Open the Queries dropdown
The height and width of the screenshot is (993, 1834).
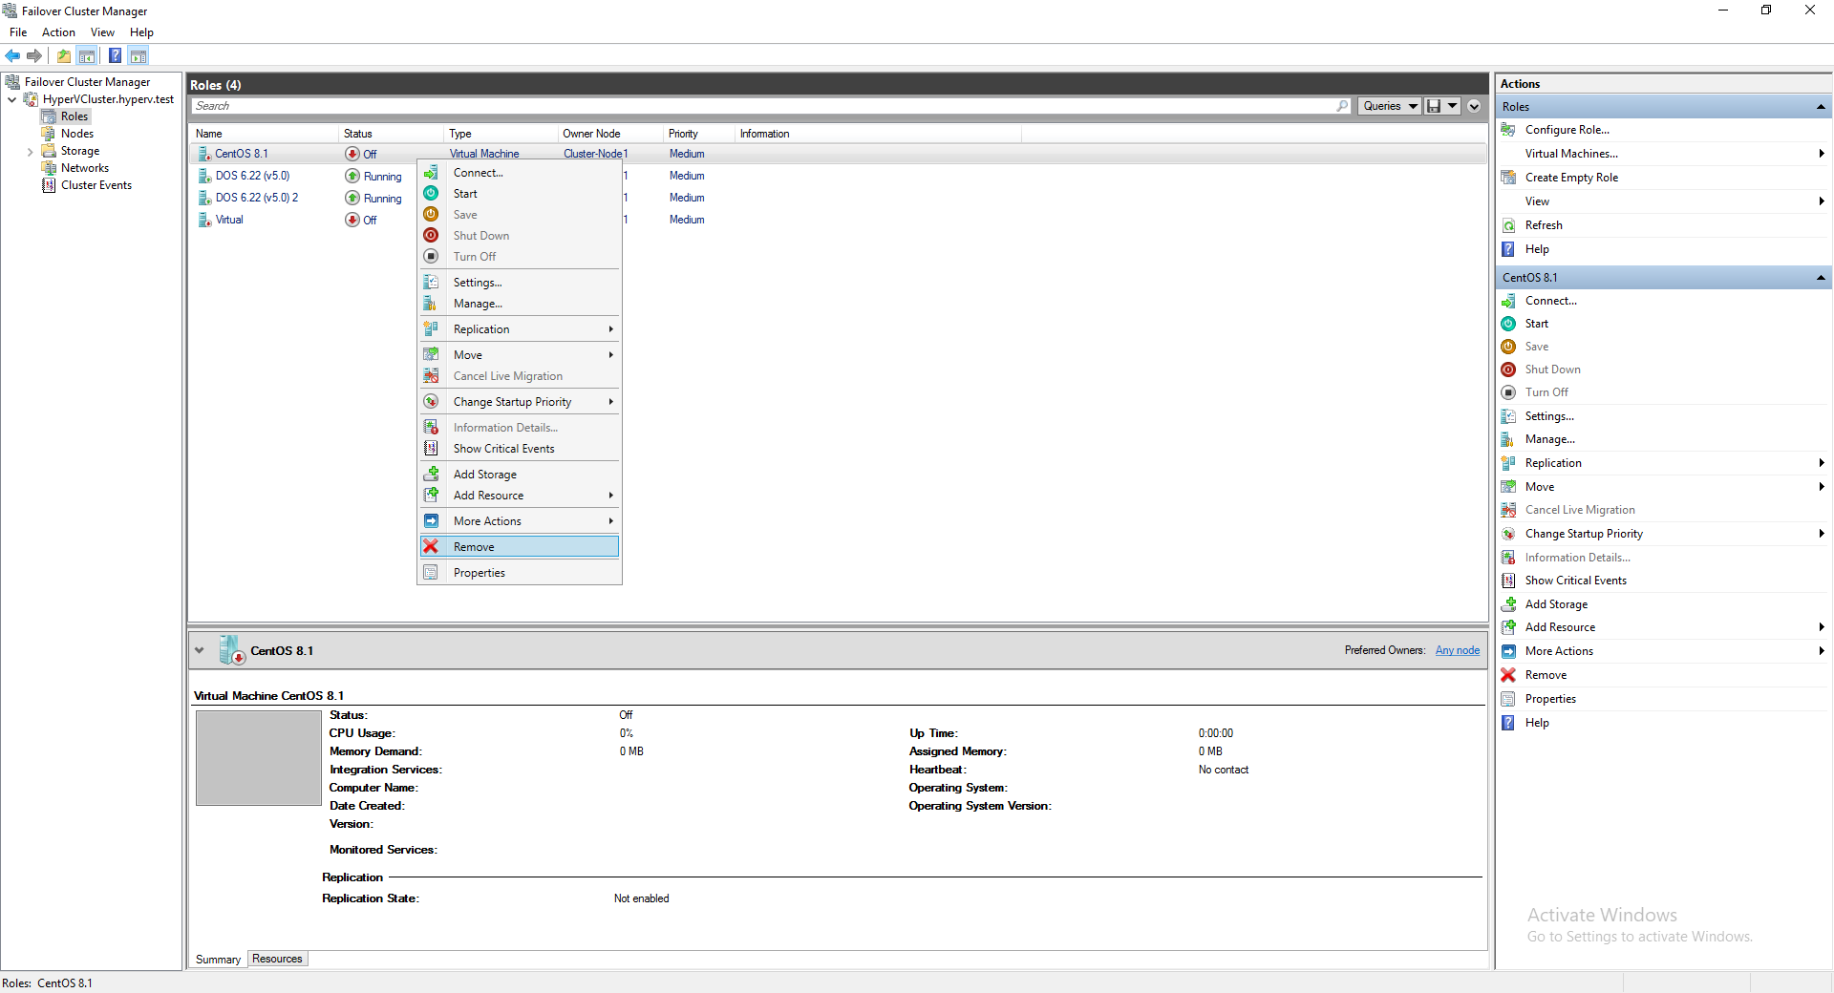tap(1389, 106)
